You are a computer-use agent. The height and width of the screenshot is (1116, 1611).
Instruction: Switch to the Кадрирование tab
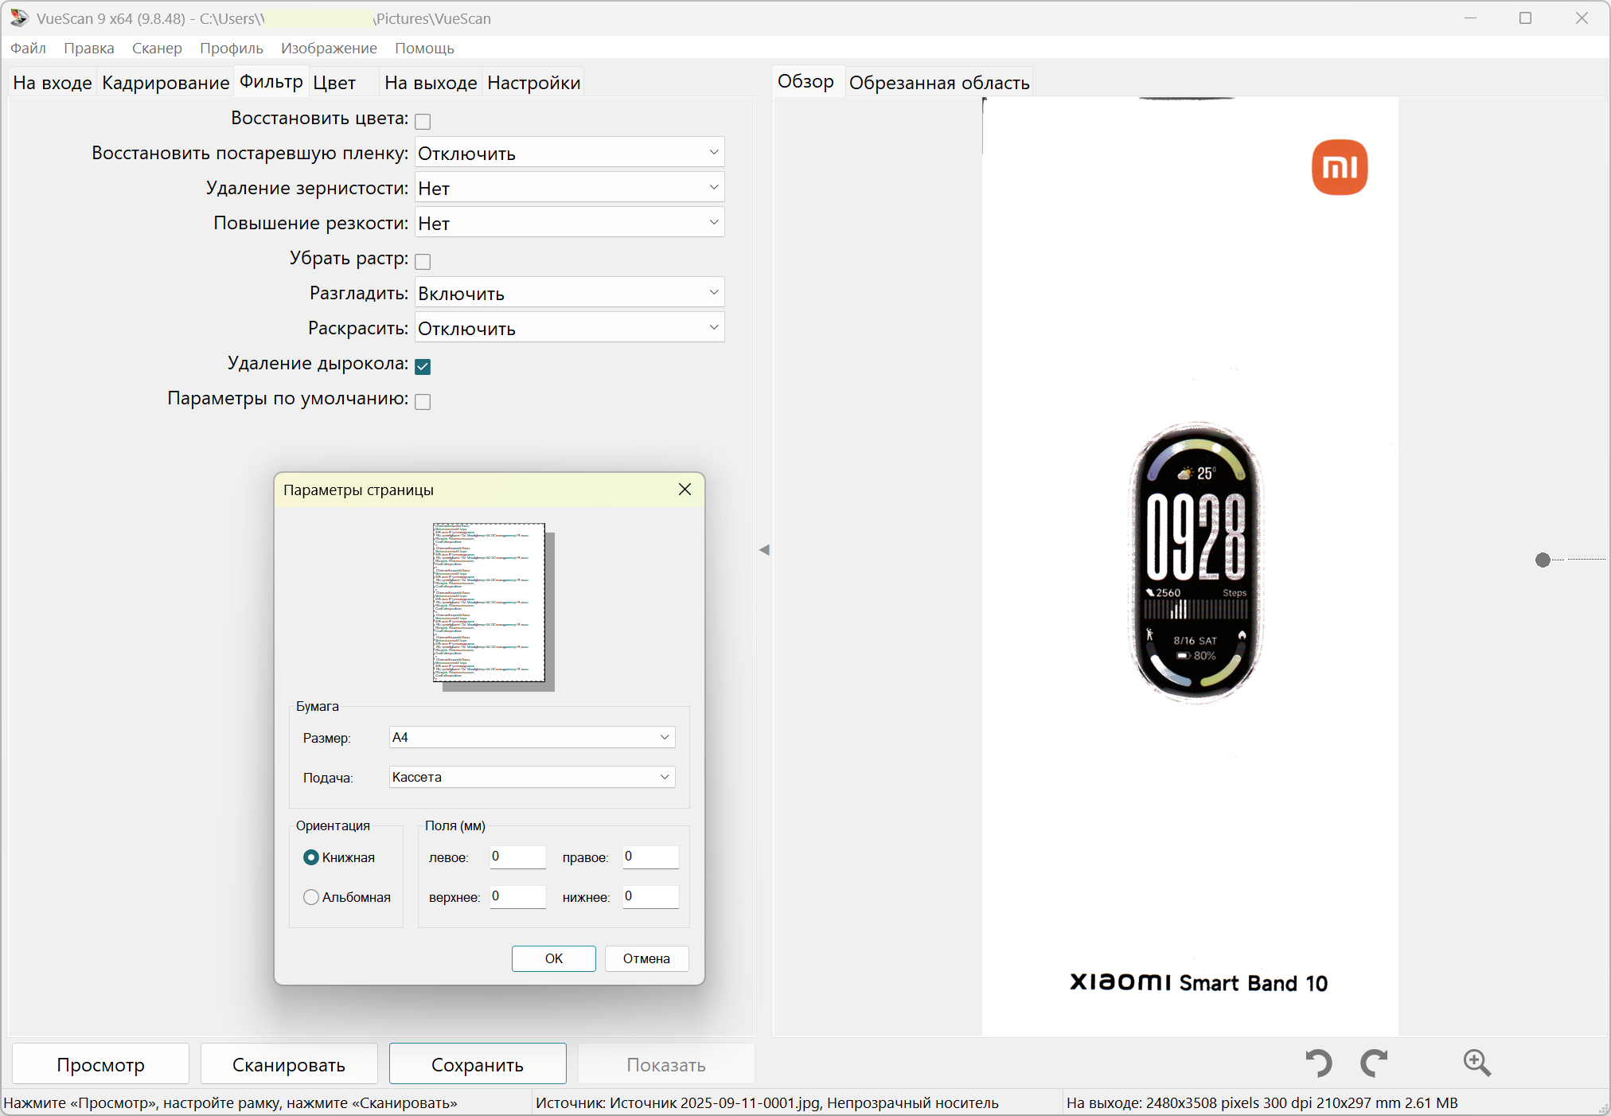(166, 83)
